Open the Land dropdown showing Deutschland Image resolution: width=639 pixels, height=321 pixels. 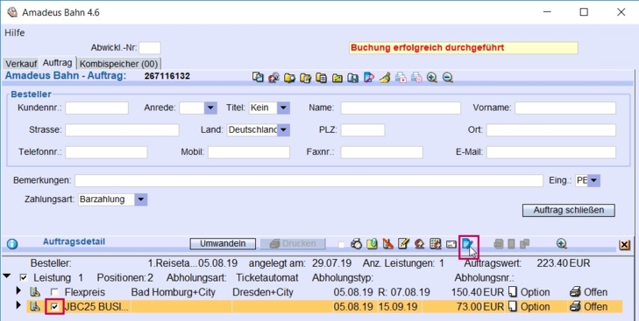283,129
